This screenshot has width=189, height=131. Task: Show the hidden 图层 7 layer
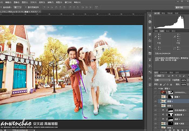click(156, 97)
